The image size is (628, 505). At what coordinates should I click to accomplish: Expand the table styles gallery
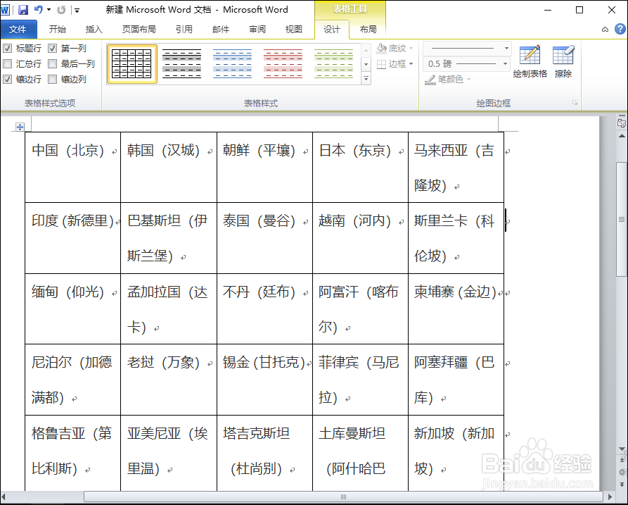tap(366, 79)
